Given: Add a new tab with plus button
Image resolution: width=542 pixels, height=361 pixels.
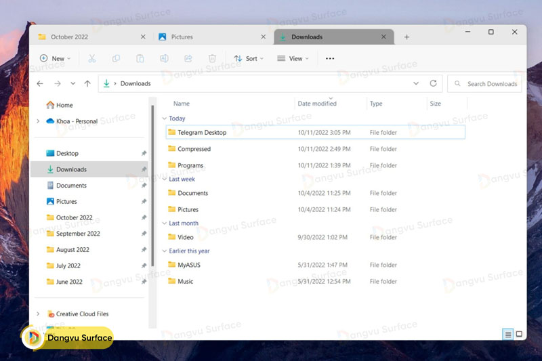Looking at the screenshot, I should click(x=406, y=37).
